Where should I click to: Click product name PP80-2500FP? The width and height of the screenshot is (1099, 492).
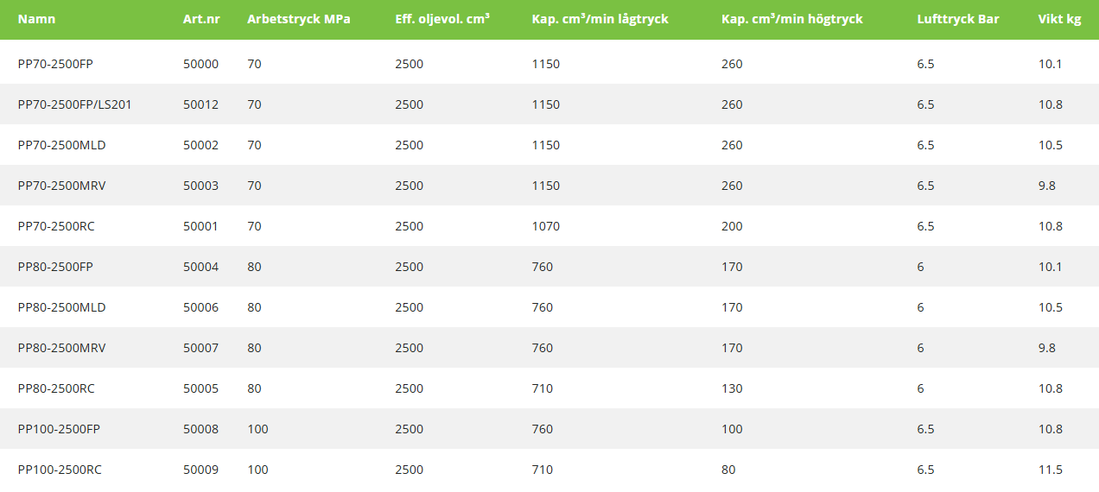(x=55, y=267)
